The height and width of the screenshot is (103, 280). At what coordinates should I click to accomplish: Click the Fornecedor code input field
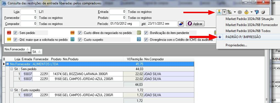[29, 18]
